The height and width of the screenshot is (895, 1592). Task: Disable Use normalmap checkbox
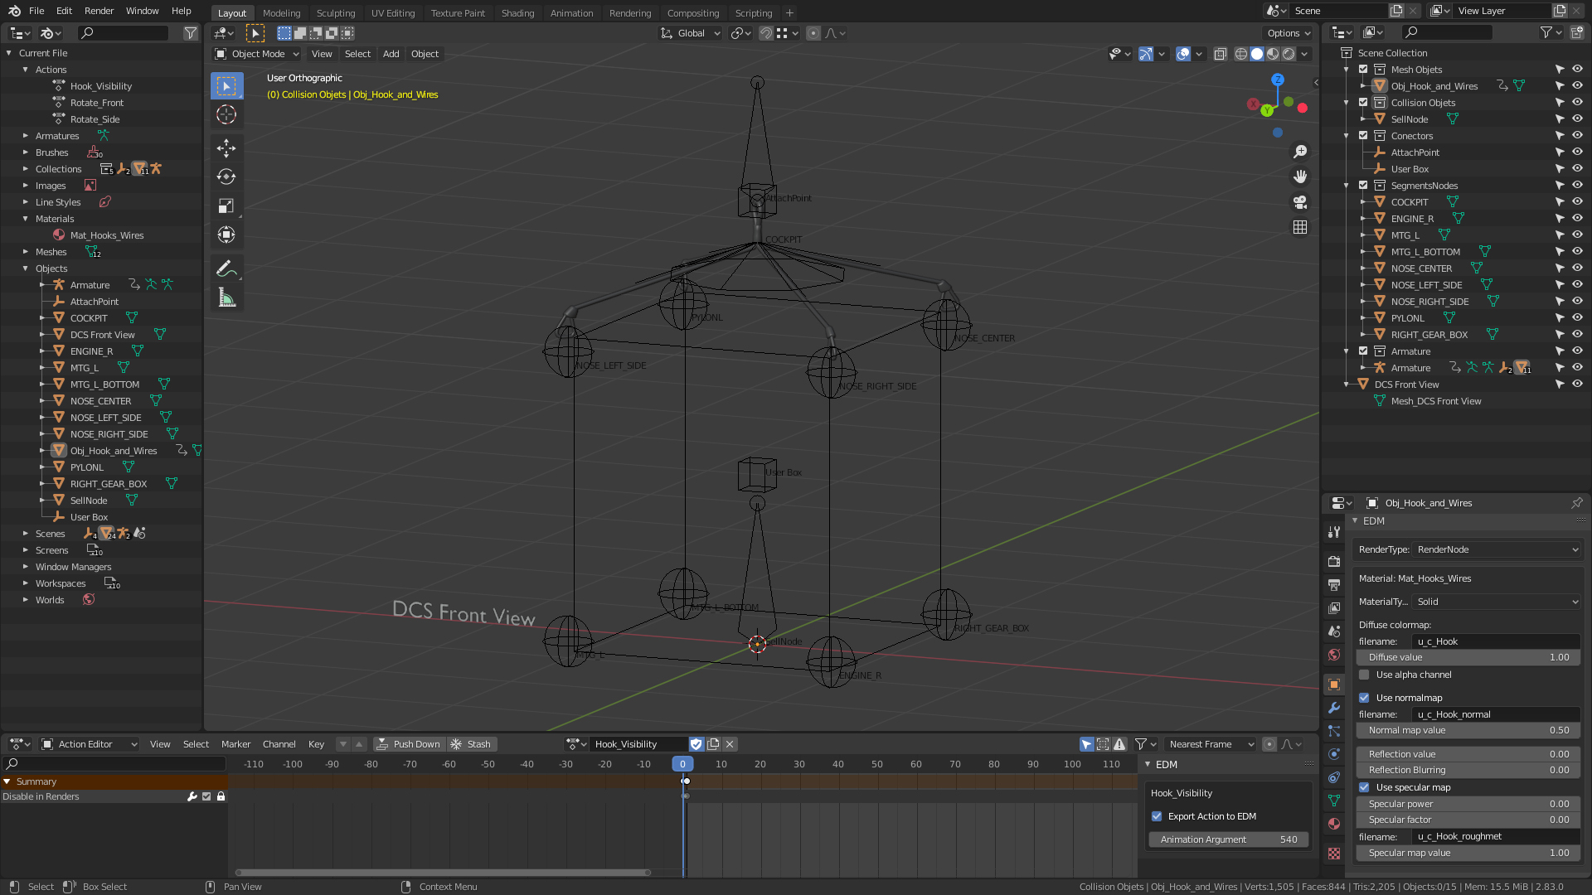click(x=1364, y=698)
